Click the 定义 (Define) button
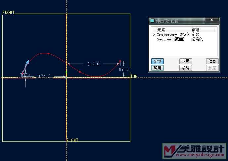 tap(158, 61)
